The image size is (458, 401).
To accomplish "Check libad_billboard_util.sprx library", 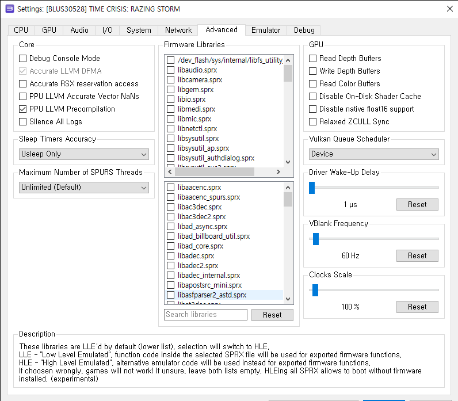I will point(170,236).
